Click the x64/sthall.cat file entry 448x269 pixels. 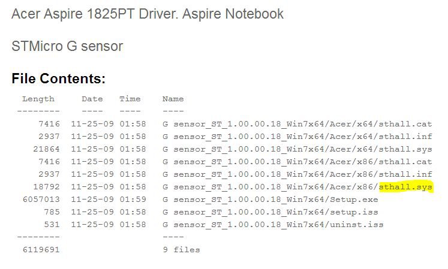(297, 124)
